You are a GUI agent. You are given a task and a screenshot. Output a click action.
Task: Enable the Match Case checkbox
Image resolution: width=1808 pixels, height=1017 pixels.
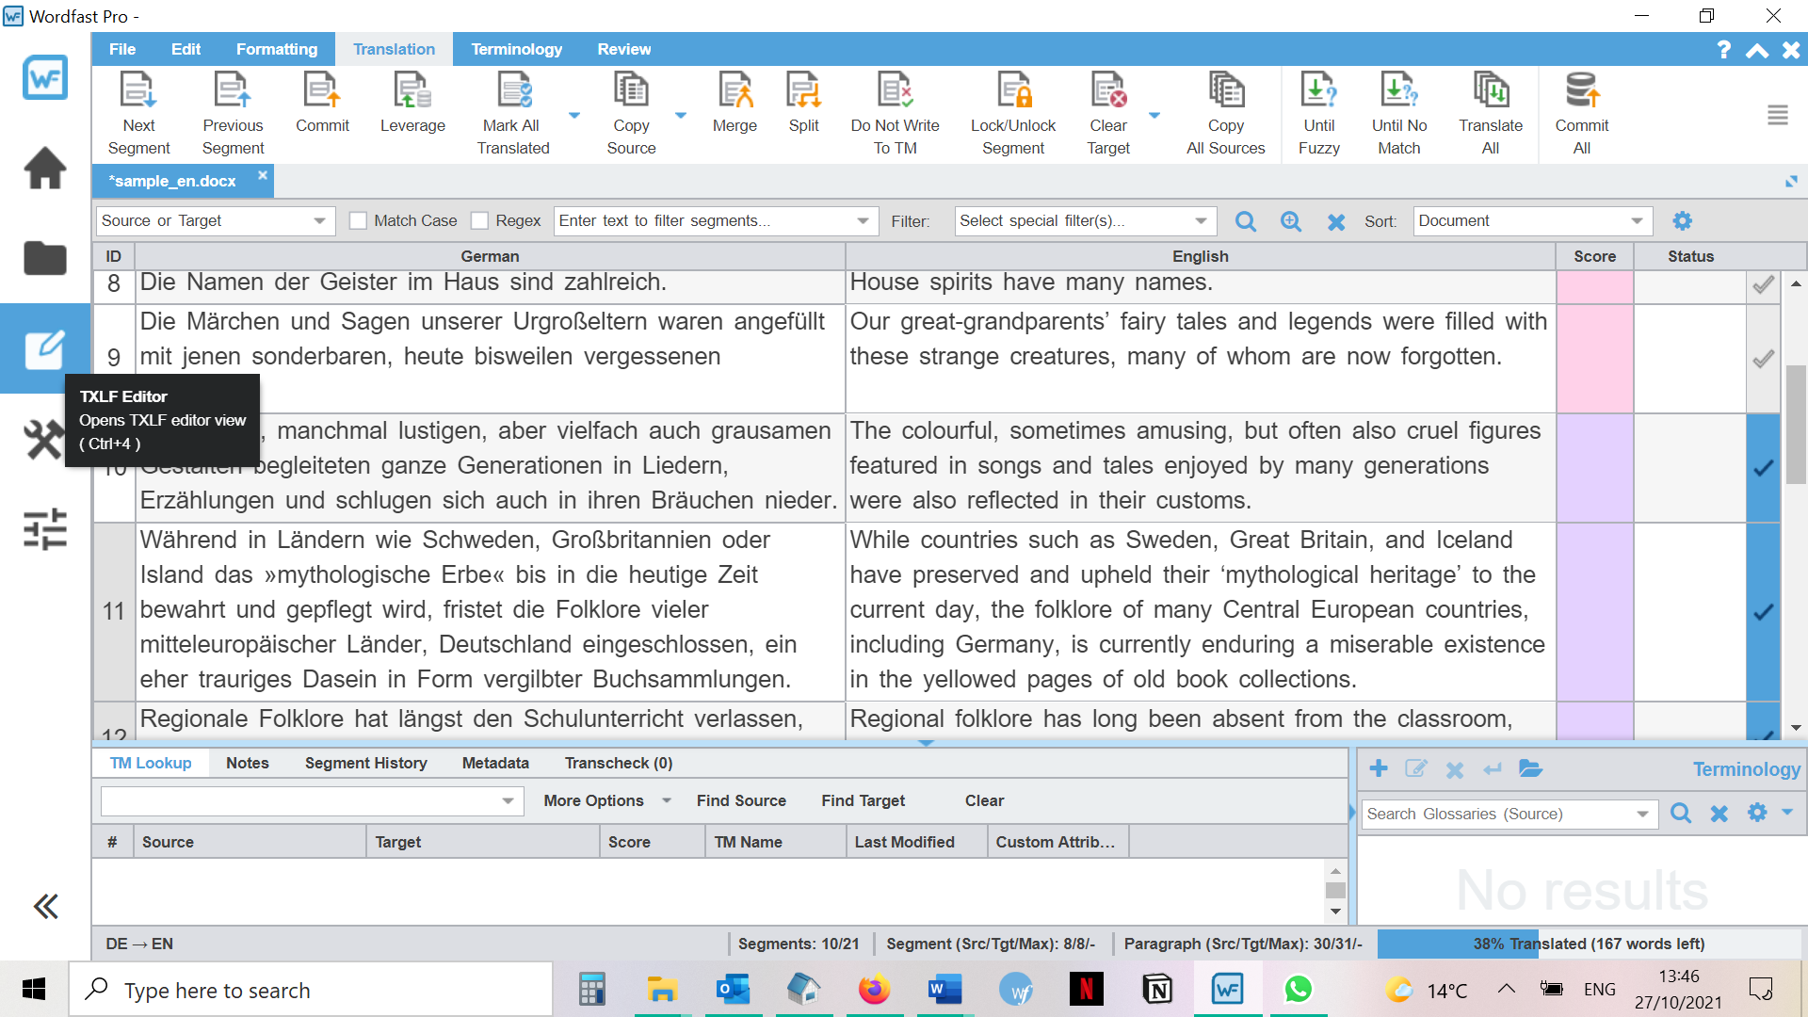point(358,220)
